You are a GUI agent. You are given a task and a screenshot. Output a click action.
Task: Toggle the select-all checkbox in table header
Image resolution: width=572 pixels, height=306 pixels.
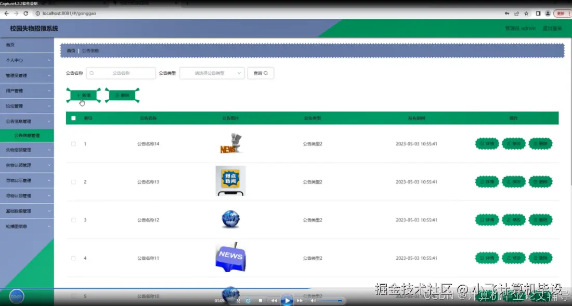point(73,118)
